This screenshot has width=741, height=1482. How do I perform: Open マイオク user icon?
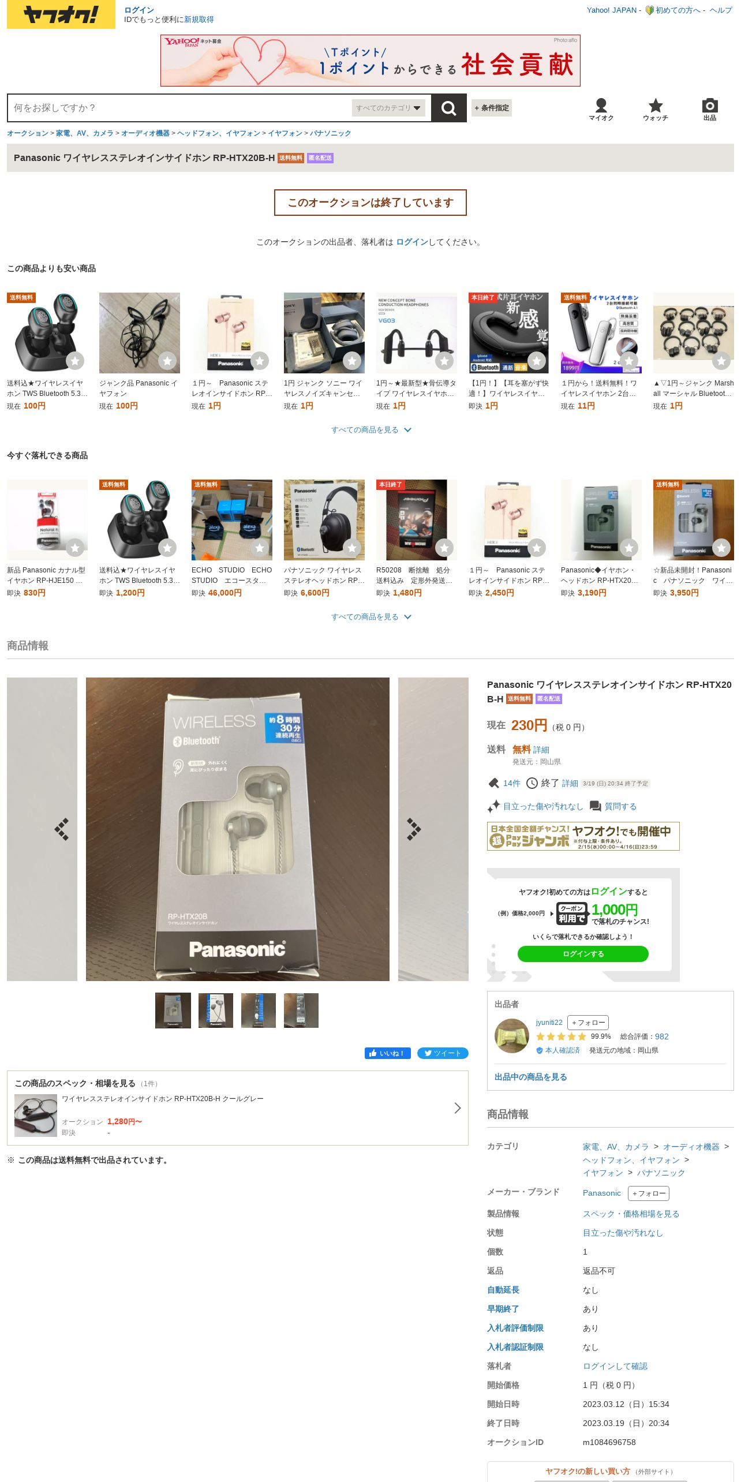point(601,109)
